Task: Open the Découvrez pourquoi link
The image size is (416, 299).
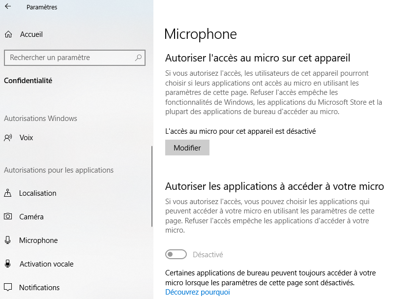Action: tap(197, 292)
